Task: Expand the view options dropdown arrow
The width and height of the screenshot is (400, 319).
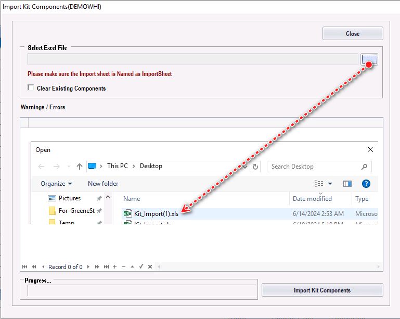Action: (330, 184)
